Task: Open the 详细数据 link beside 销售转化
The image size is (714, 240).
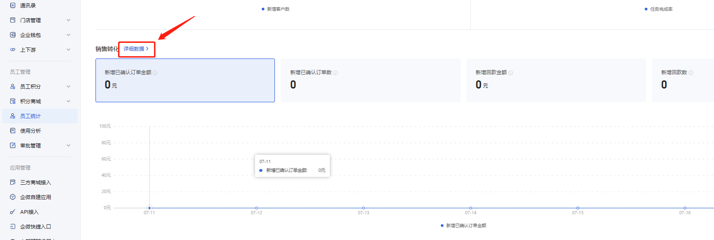Action: (136, 49)
